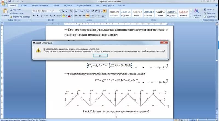The image size is (219, 121).
Task: Apply red font color
Action: [x=69, y=16]
